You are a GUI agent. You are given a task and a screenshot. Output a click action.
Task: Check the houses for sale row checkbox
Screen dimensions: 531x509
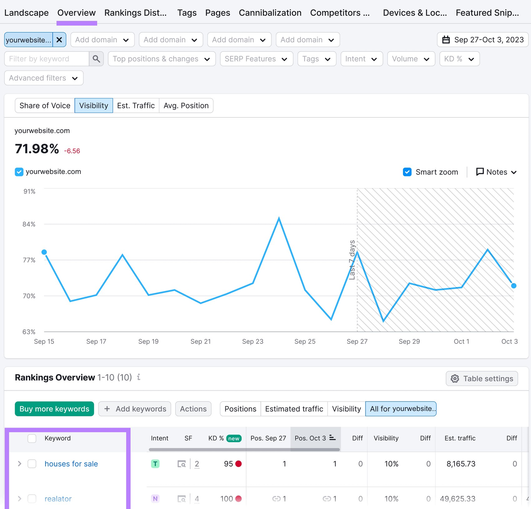(32, 464)
